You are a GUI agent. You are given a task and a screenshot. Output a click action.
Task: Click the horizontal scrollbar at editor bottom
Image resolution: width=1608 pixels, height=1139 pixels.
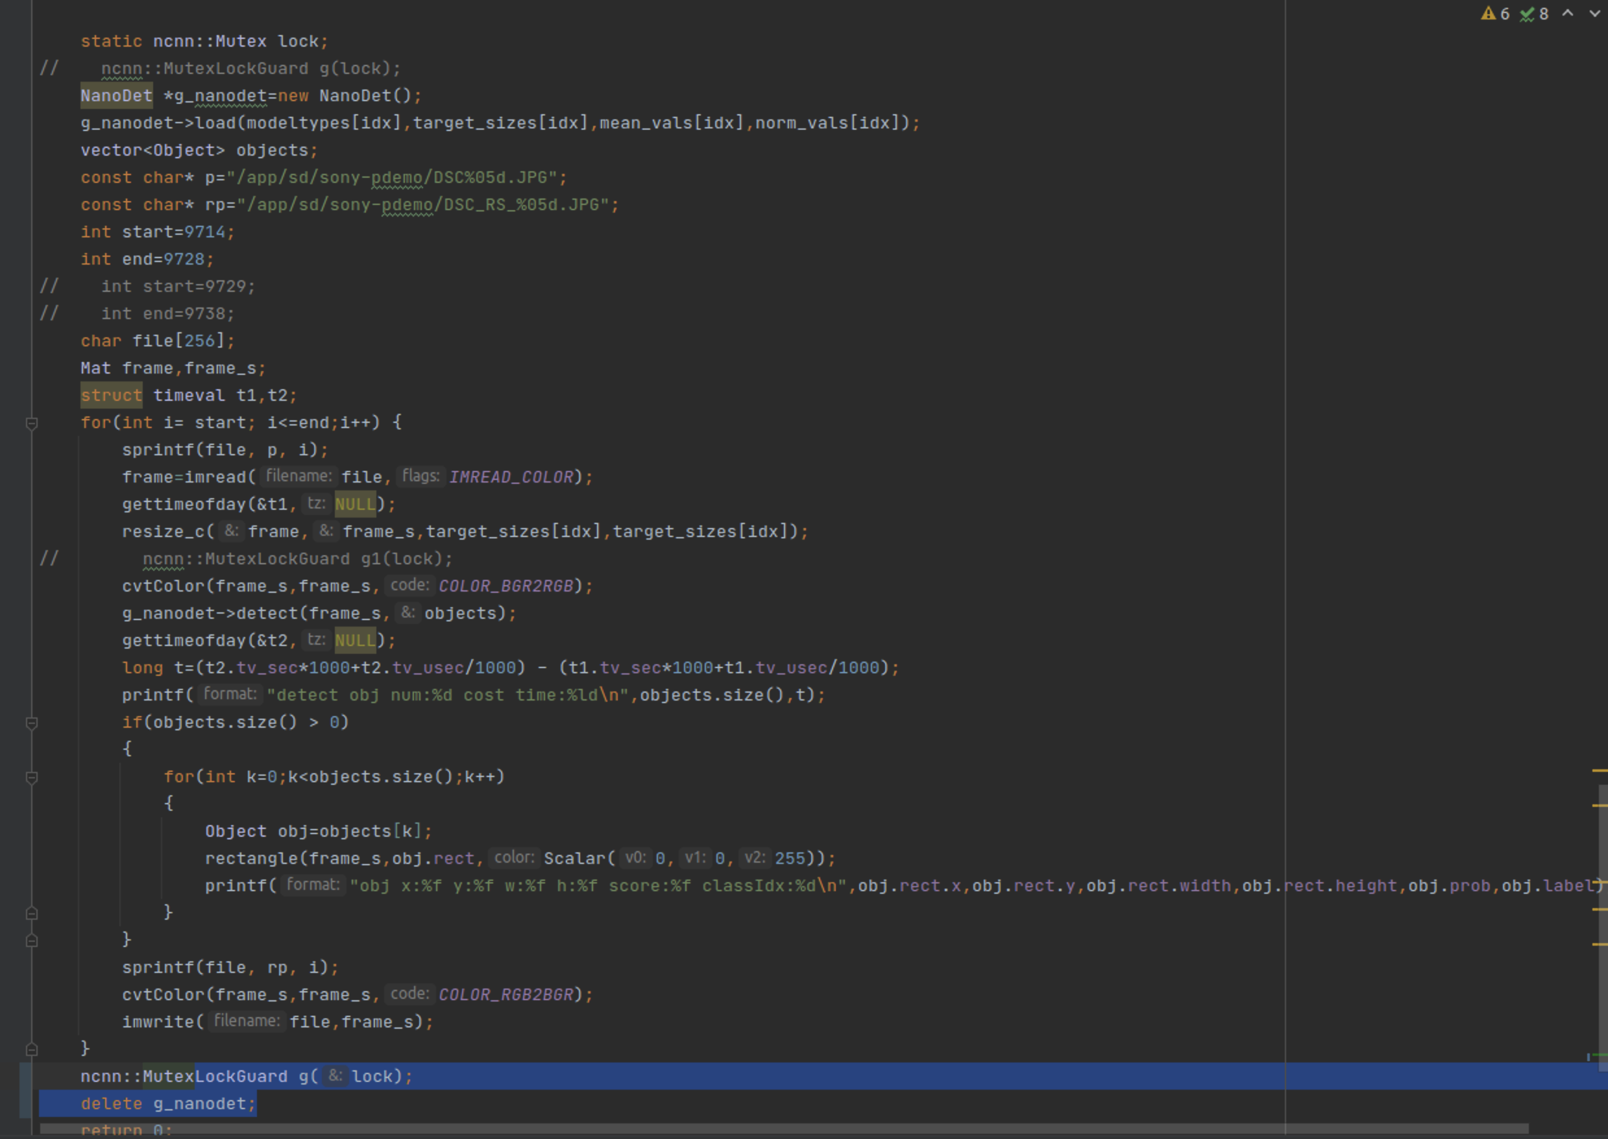point(784,1129)
